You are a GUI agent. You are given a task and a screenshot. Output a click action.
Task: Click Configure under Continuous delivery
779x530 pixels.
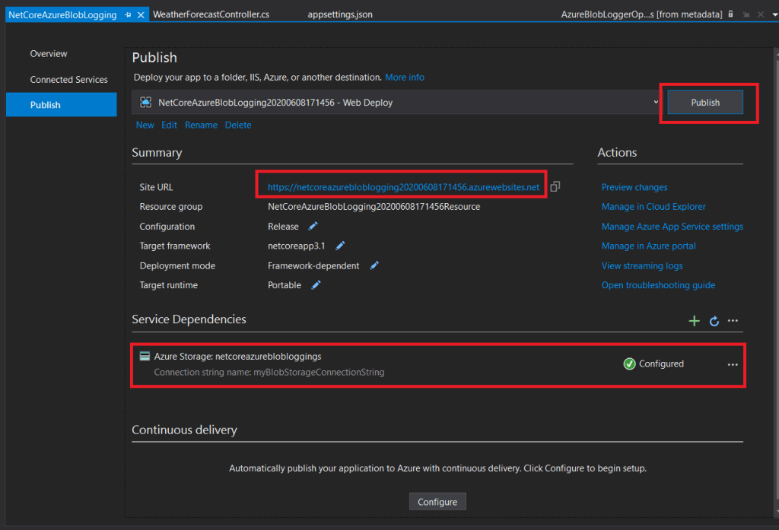437,502
